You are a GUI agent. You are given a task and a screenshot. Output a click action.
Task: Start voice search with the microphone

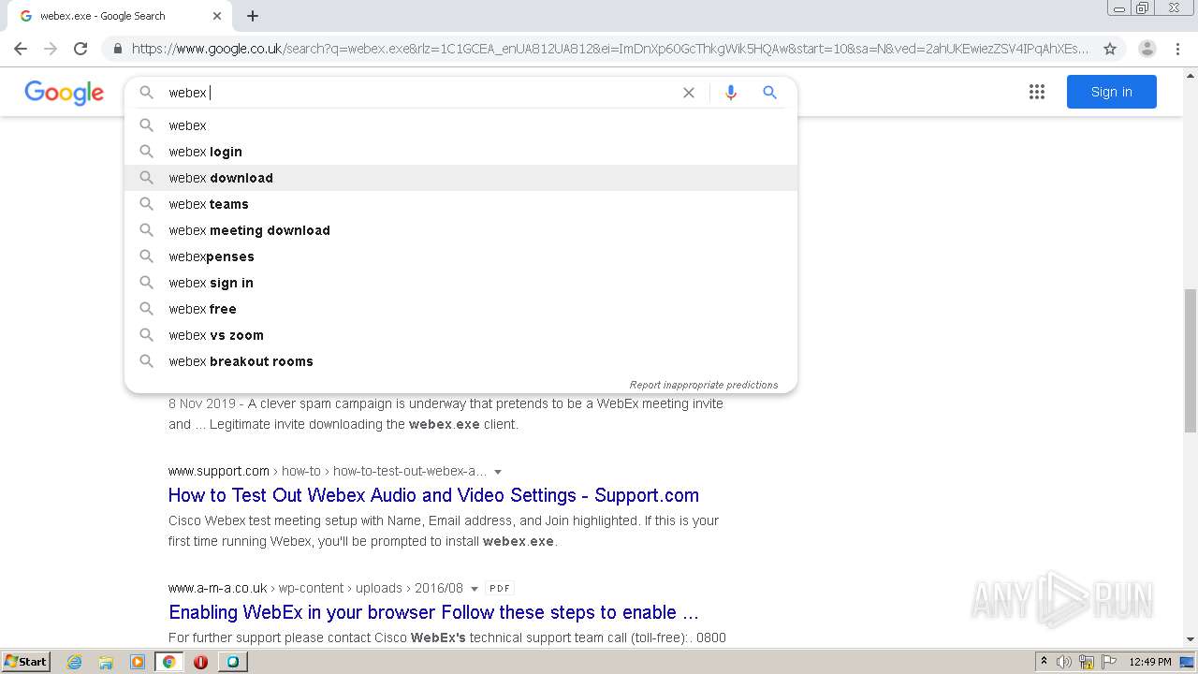(731, 93)
